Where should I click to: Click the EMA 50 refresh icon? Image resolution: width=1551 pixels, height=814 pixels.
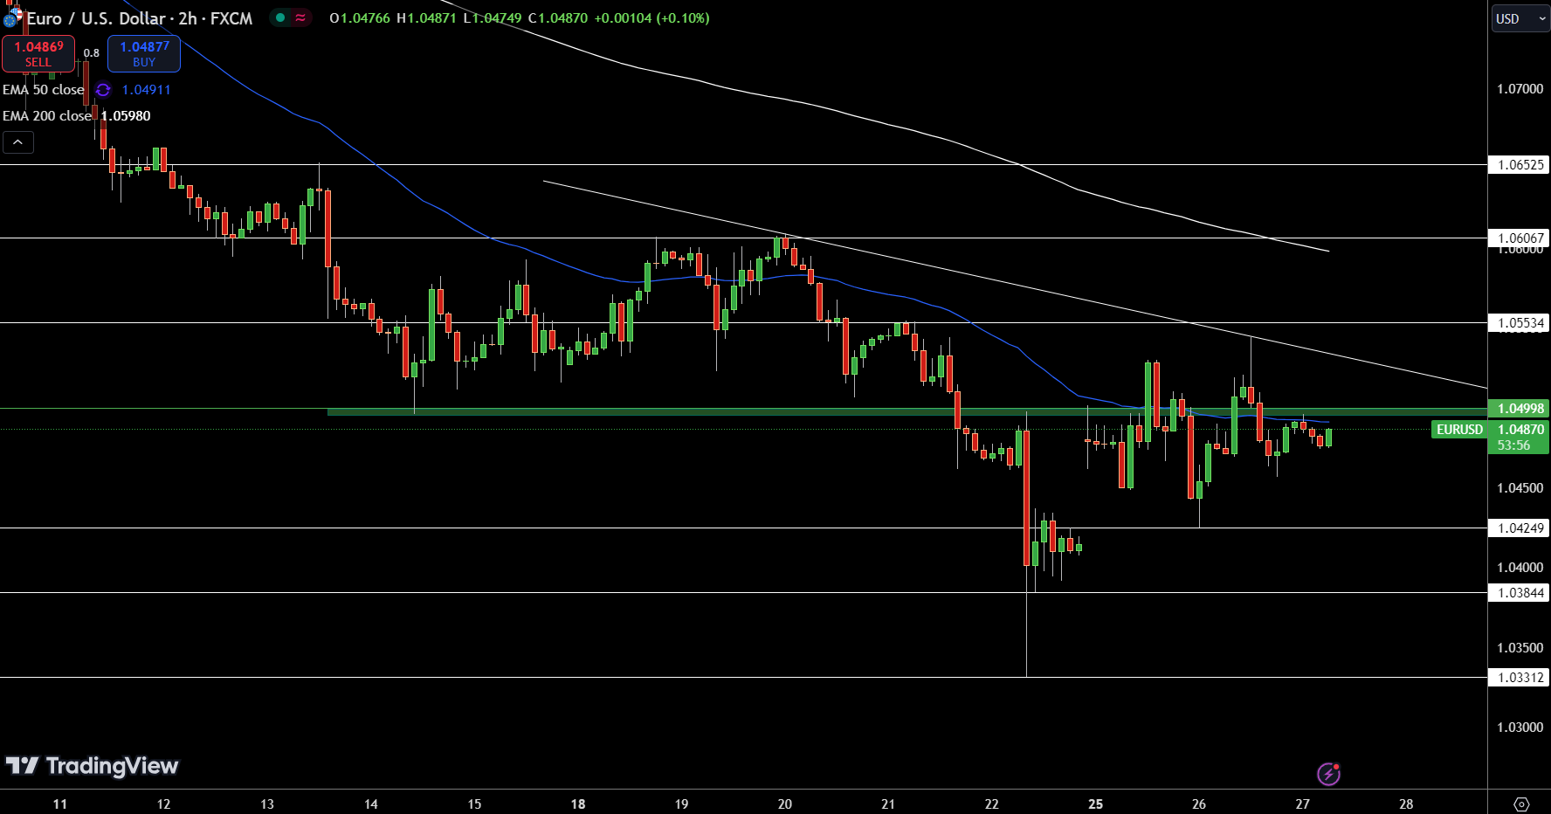point(103,90)
